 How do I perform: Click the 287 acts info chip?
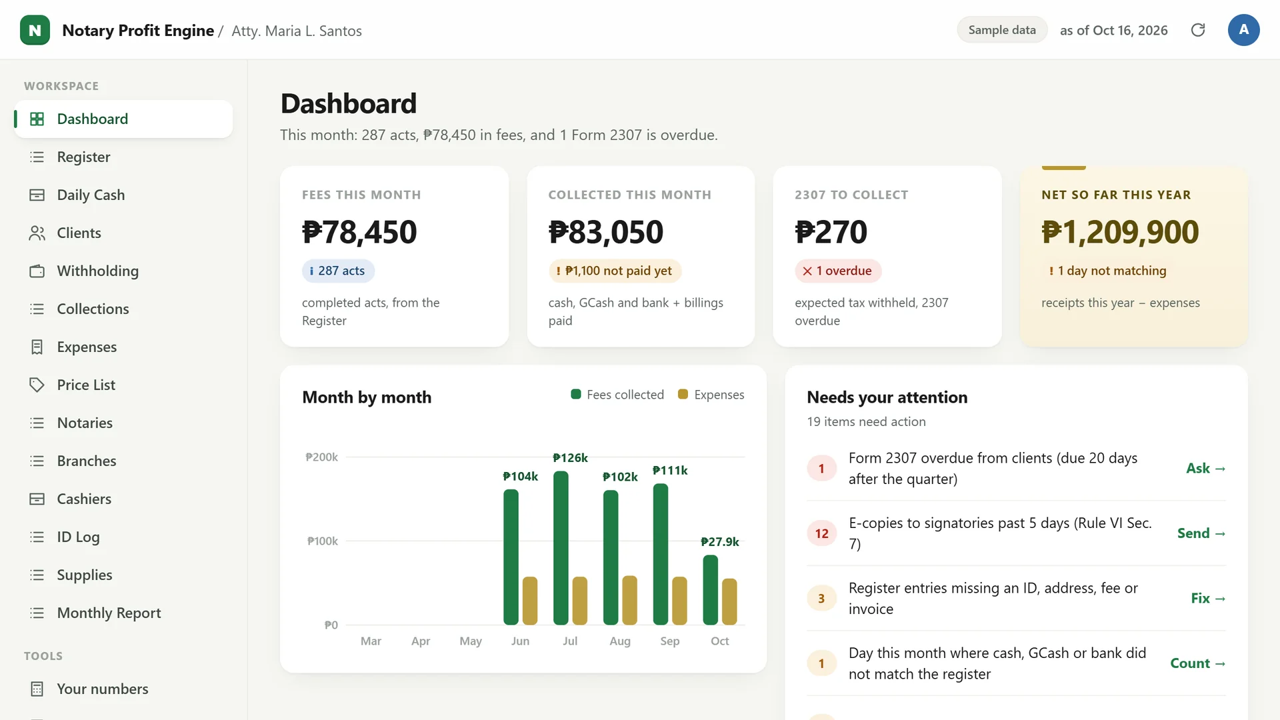338,271
